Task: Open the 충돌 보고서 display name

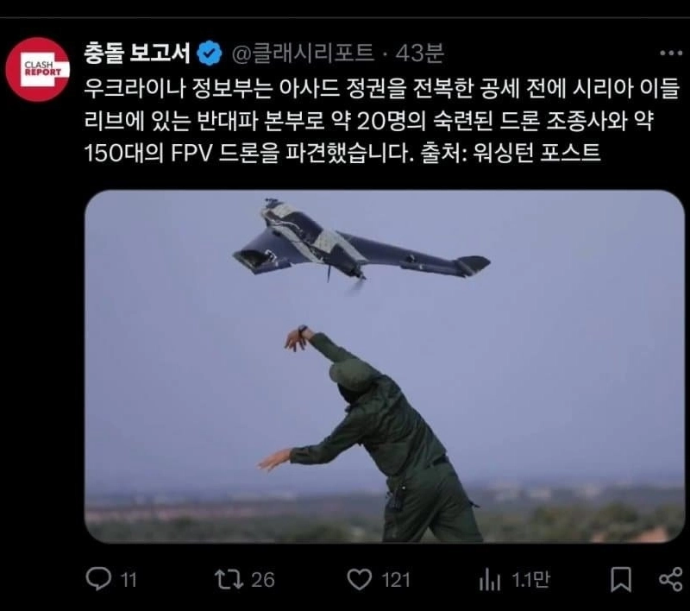Action: point(137,54)
